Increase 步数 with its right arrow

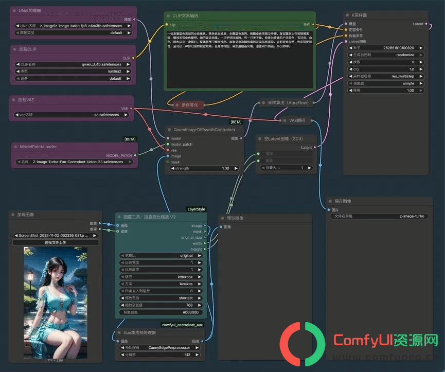point(421,62)
